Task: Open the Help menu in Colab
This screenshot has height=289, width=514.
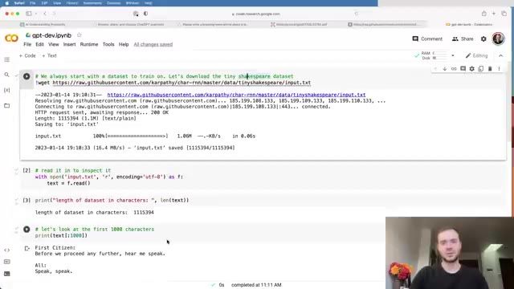Action: coord(124,44)
